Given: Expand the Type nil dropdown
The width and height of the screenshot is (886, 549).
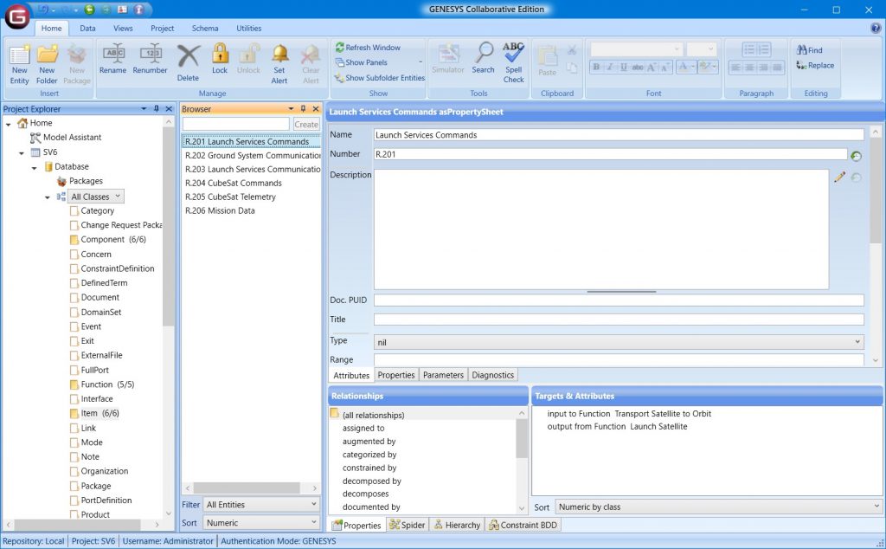Looking at the screenshot, I should point(618,342).
